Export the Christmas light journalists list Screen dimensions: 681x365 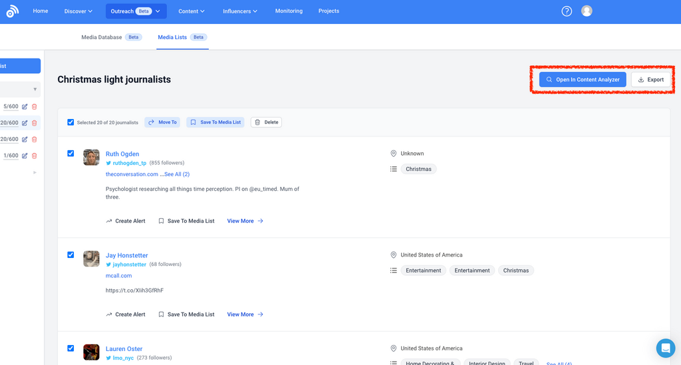click(651, 80)
